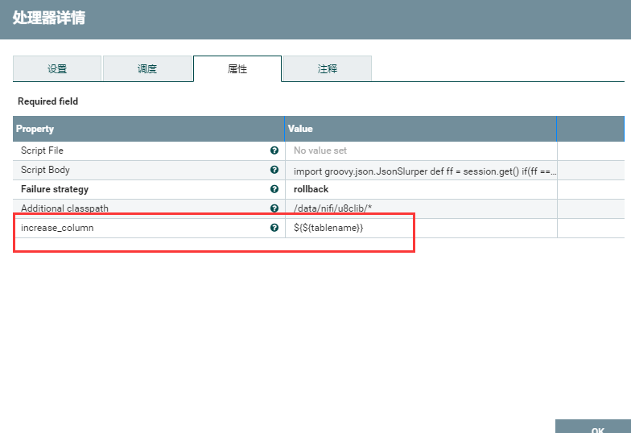
Task: Click the ${${tablename}} value cell
Action: [422, 229]
